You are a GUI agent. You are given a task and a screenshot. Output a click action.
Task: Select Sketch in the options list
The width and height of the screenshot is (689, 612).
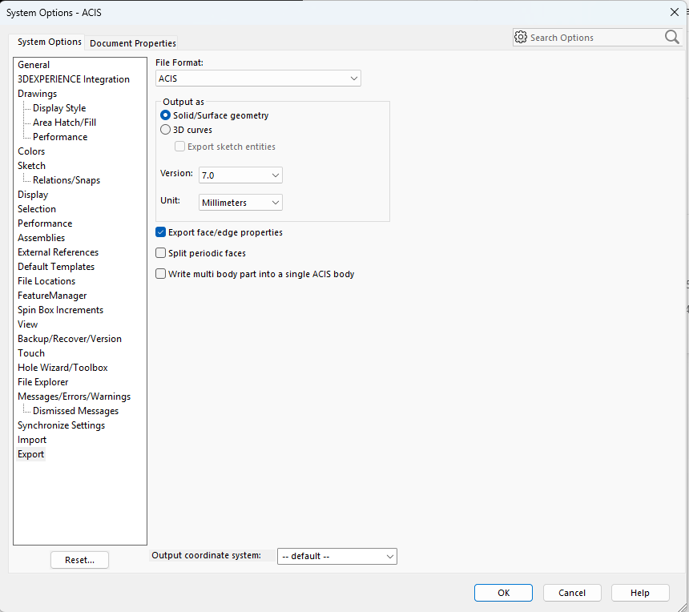(31, 166)
